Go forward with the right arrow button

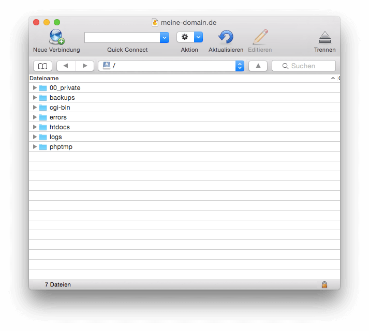point(85,66)
